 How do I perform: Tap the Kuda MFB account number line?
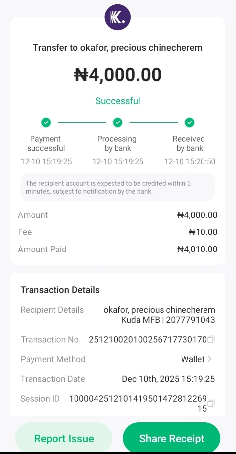168,320
